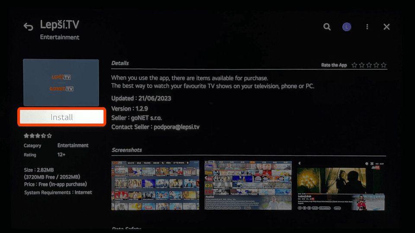Screen dimensions: 415x233
Task: Rate the app four stars
Action: 377,65
